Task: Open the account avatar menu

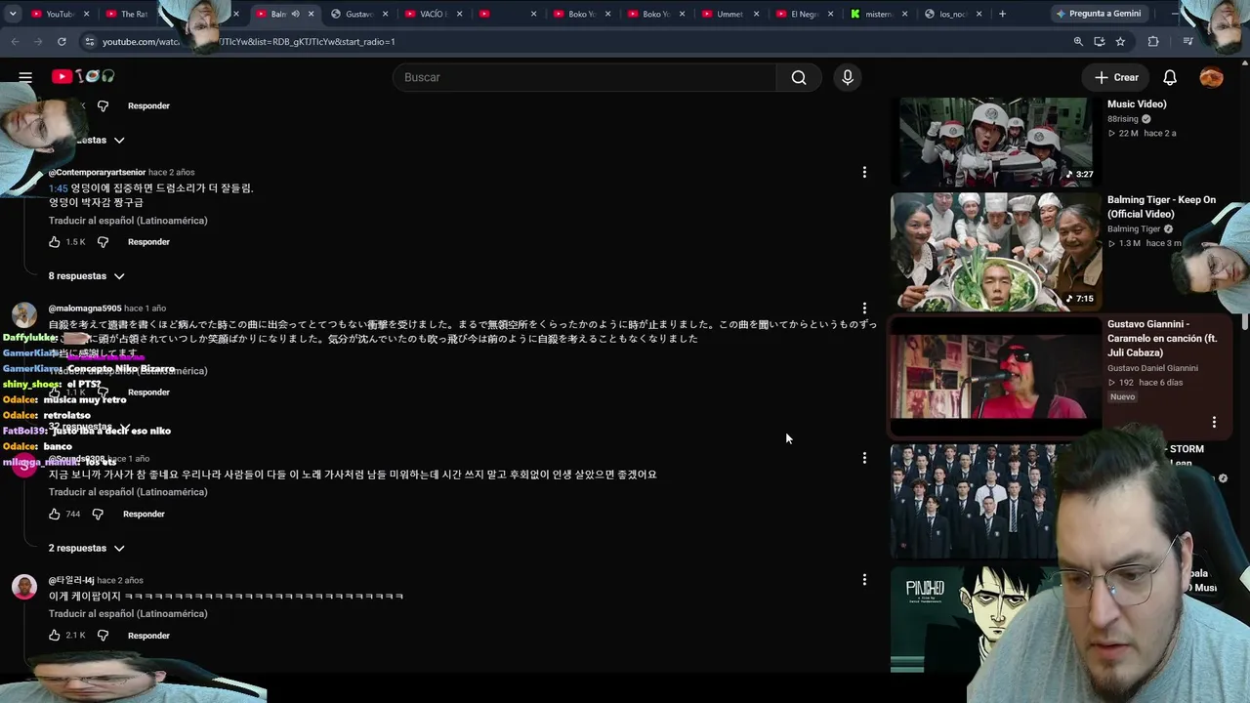Action: [1211, 77]
